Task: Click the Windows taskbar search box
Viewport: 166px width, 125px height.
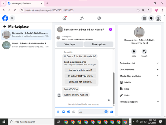Action: (x=31, y=122)
